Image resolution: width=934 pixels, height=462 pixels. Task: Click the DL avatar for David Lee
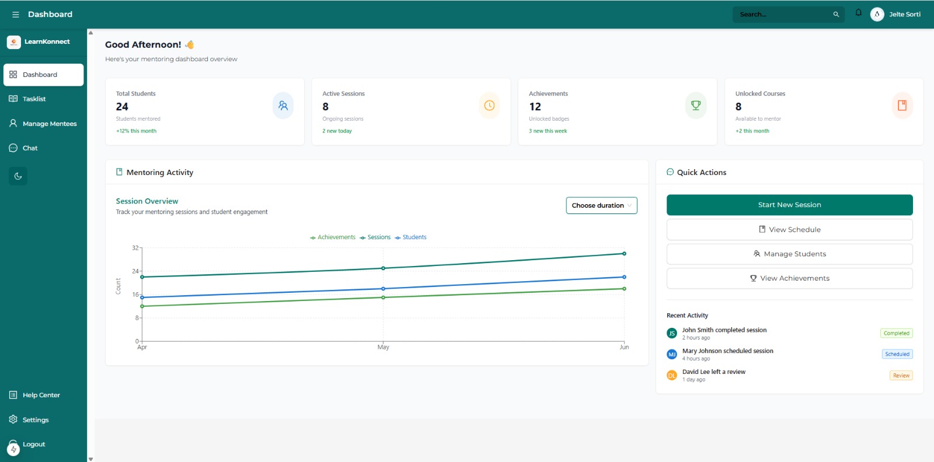pyautogui.click(x=672, y=375)
